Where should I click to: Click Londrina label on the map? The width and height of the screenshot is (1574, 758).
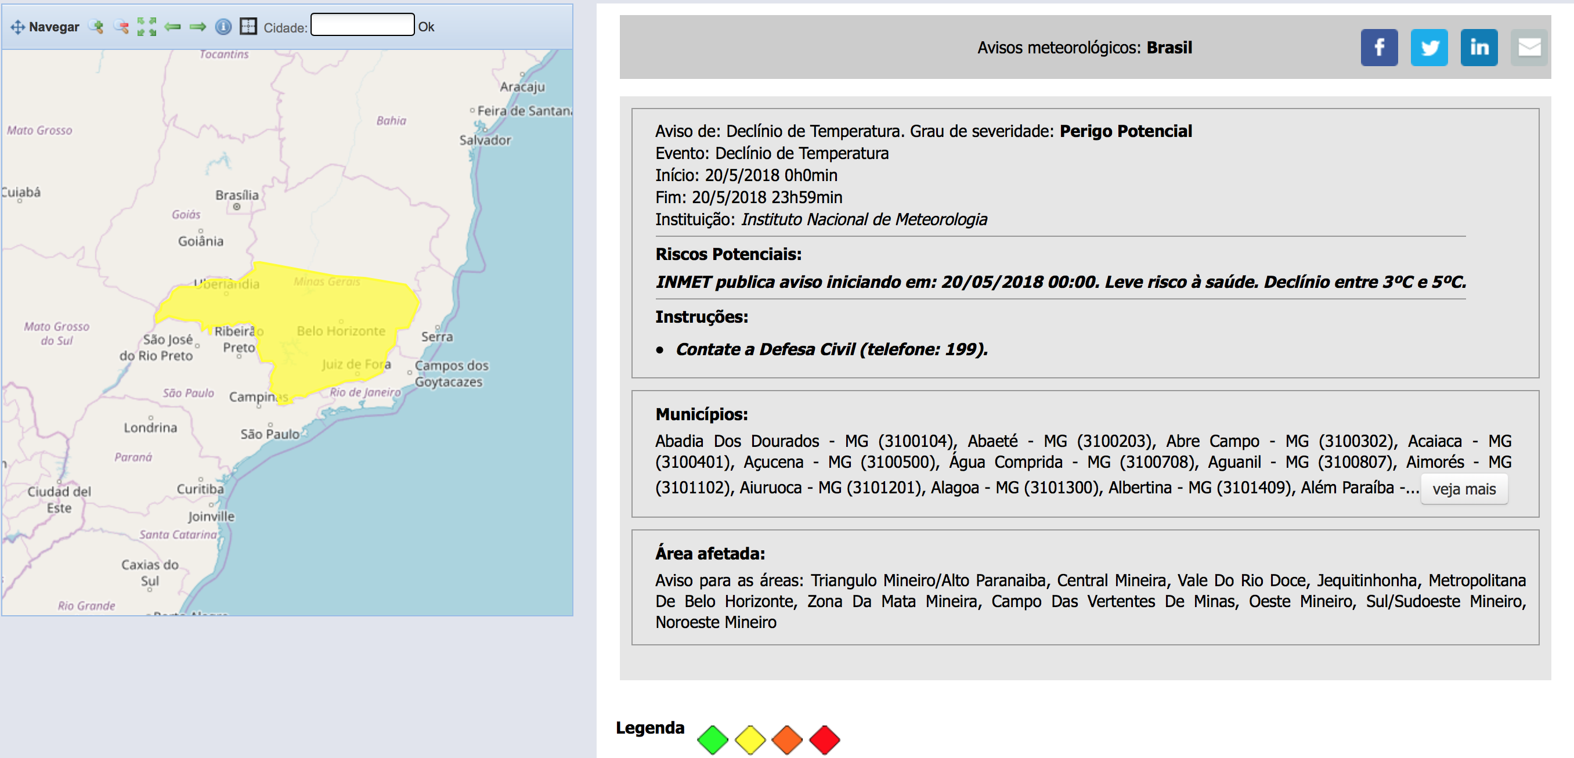[x=150, y=428]
